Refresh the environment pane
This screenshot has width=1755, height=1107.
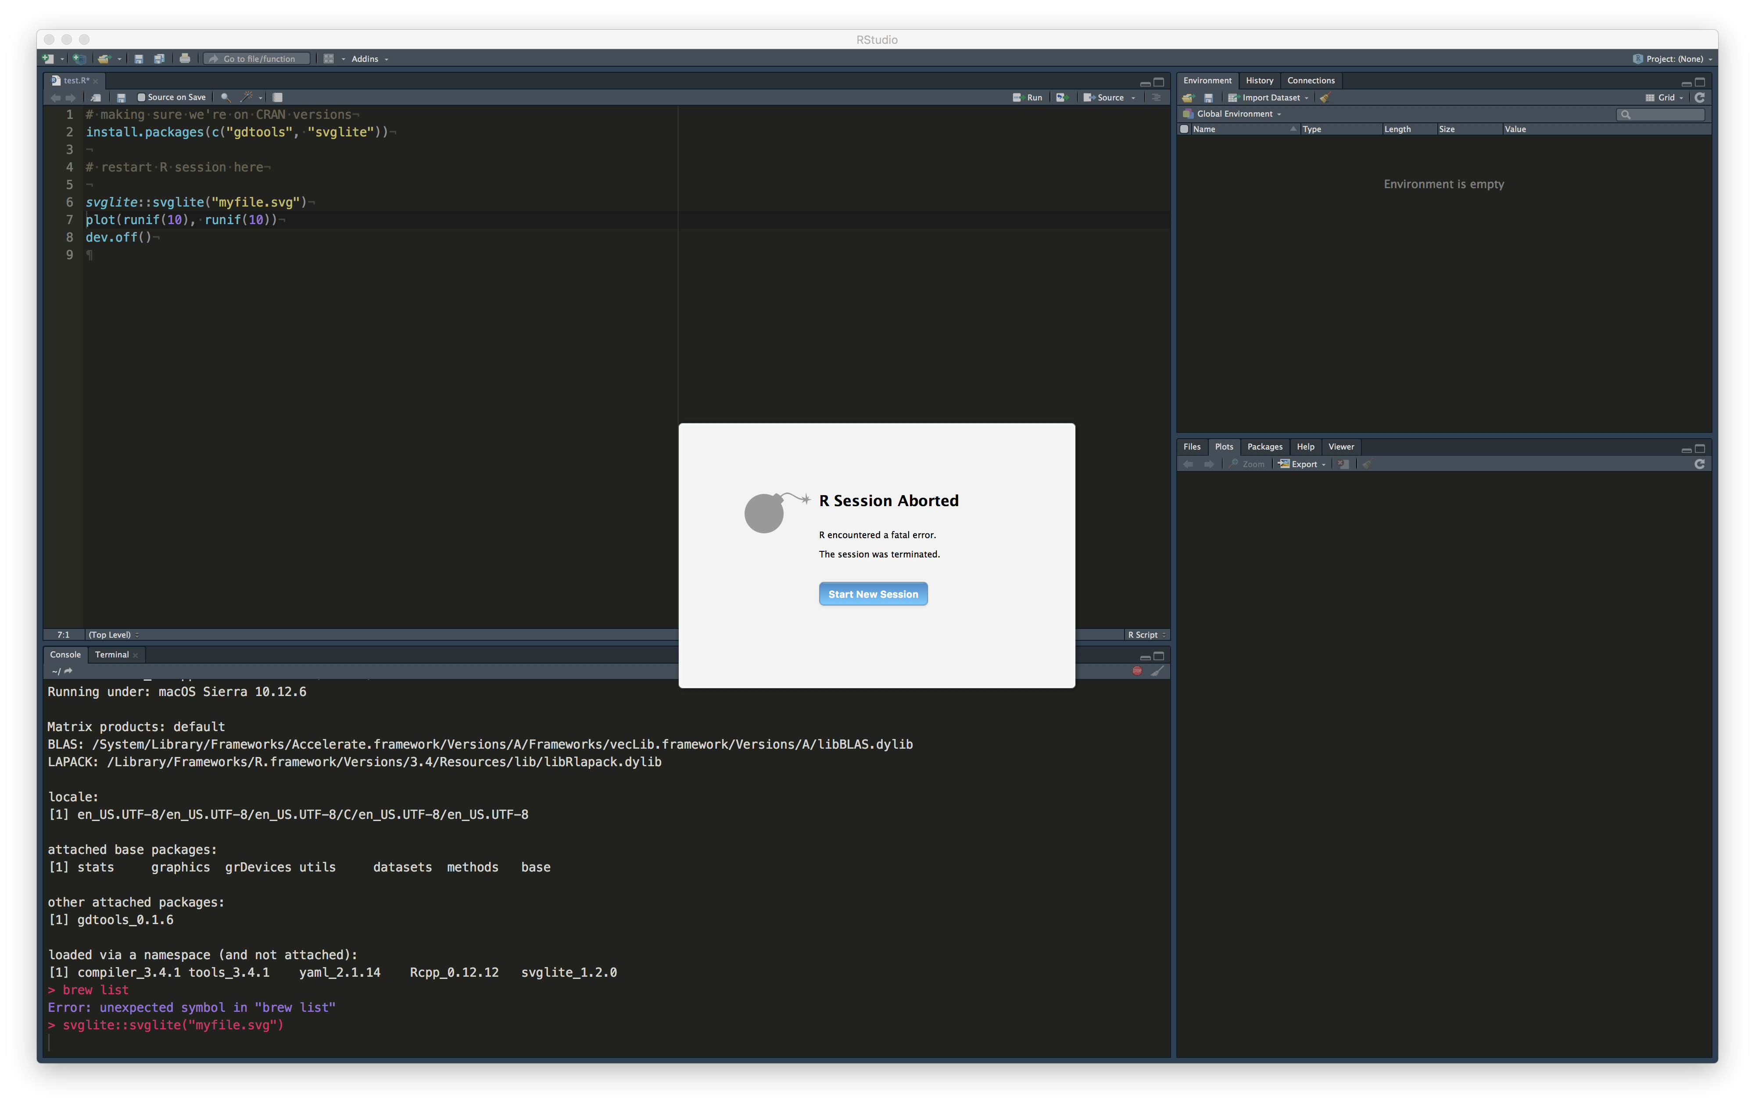click(x=1700, y=97)
